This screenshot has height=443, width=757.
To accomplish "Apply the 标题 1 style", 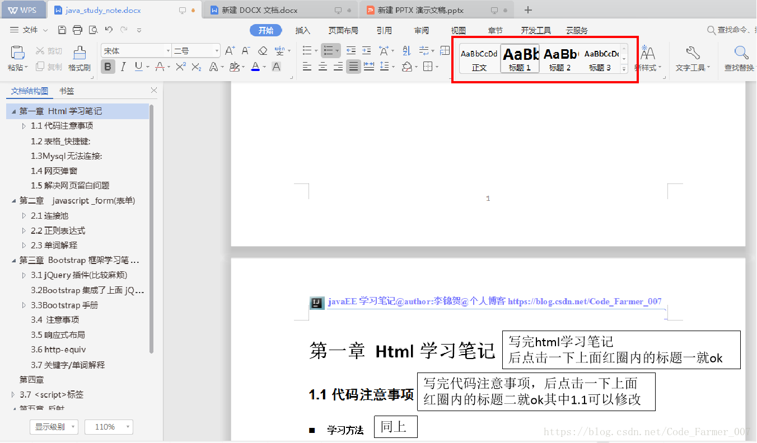I will click(x=520, y=59).
